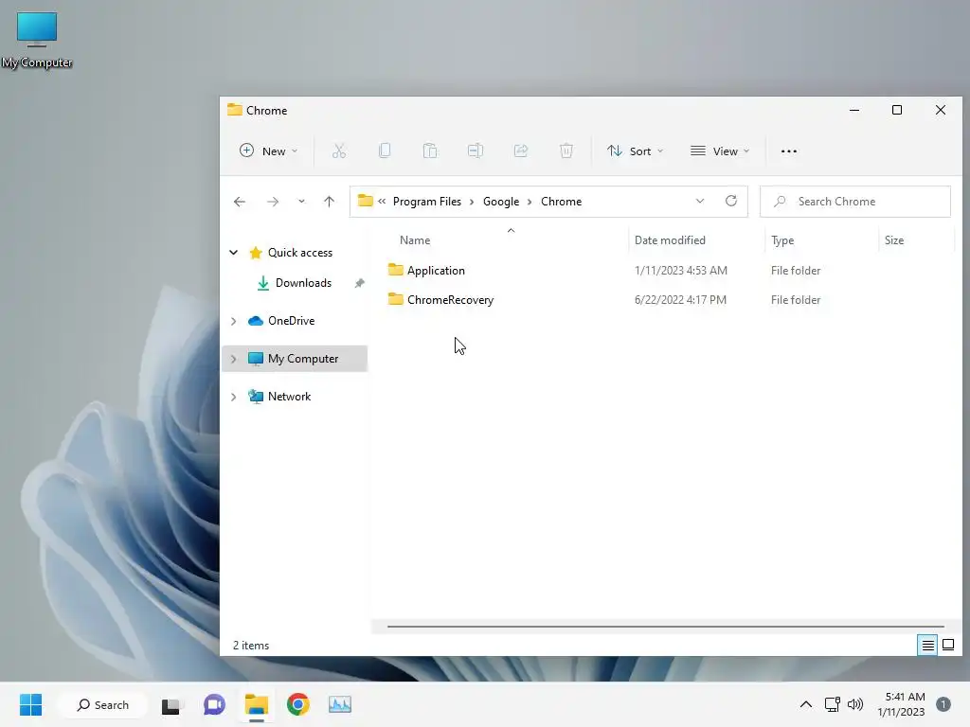Image resolution: width=970 pixels, height=727 pixels.
Task: Refresh the Chrome folder view
Action: pyautogui.click(x=731, y=201)
